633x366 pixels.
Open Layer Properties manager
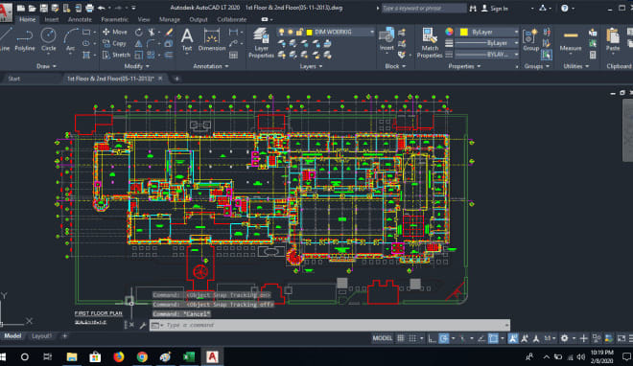(261, 43)
